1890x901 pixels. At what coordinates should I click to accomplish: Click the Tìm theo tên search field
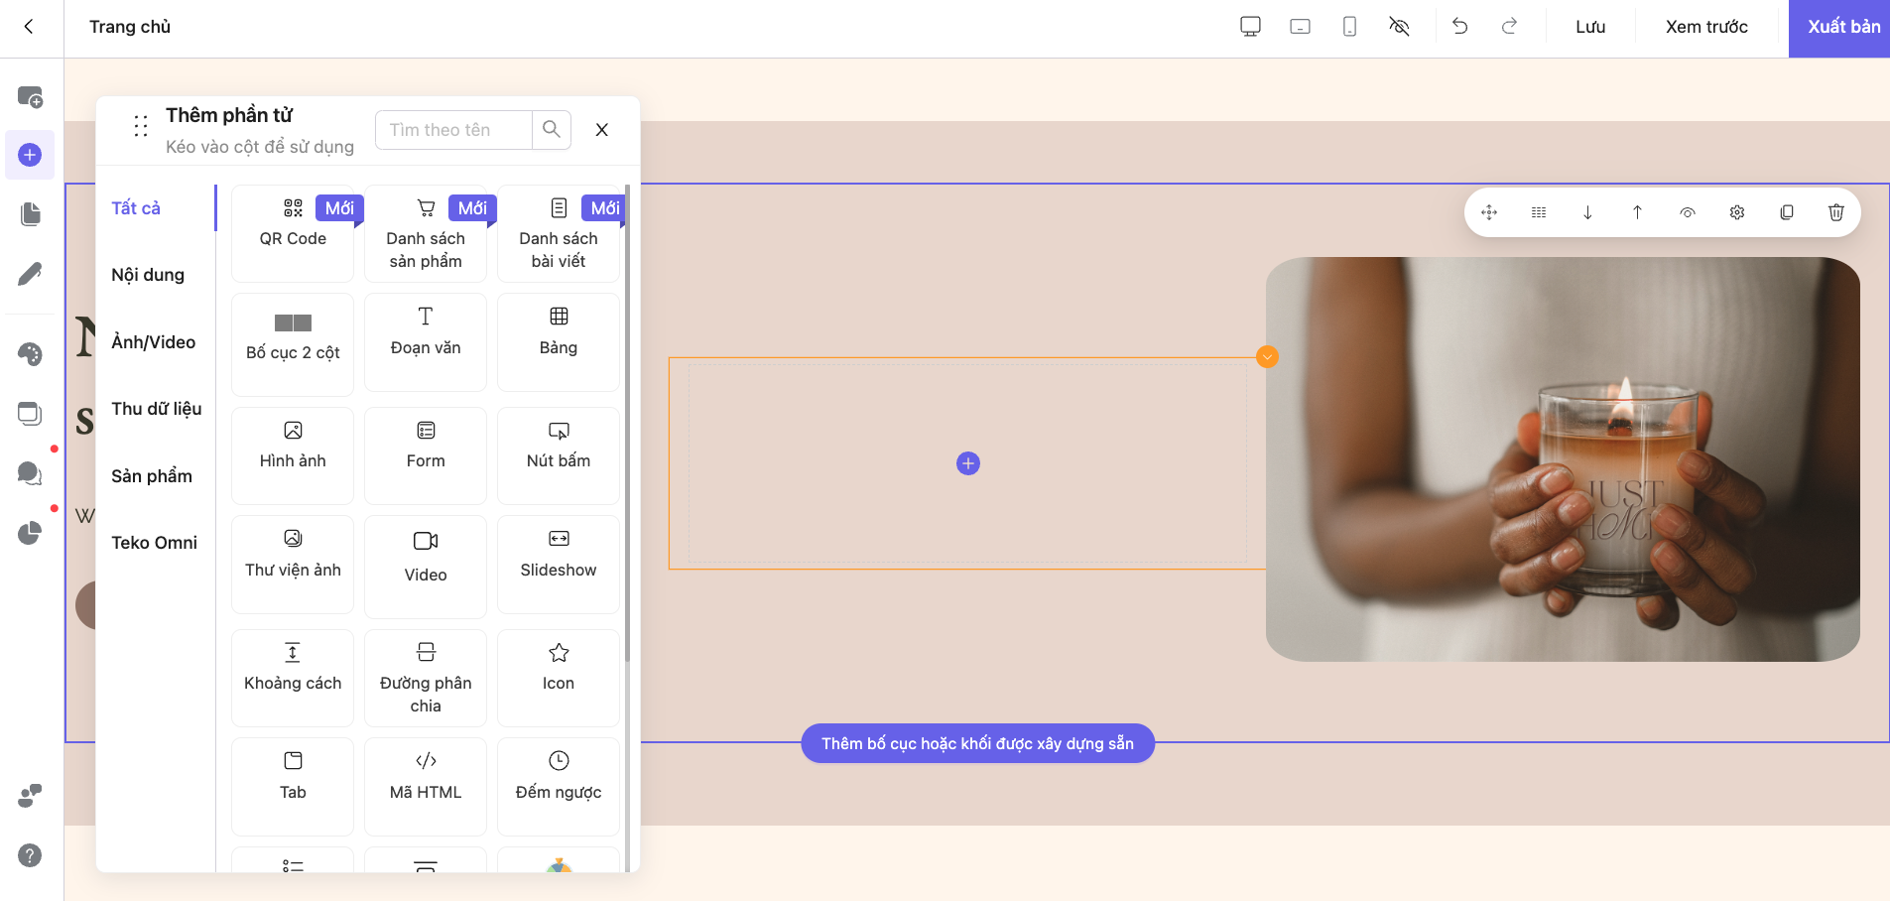click(454, 130)
